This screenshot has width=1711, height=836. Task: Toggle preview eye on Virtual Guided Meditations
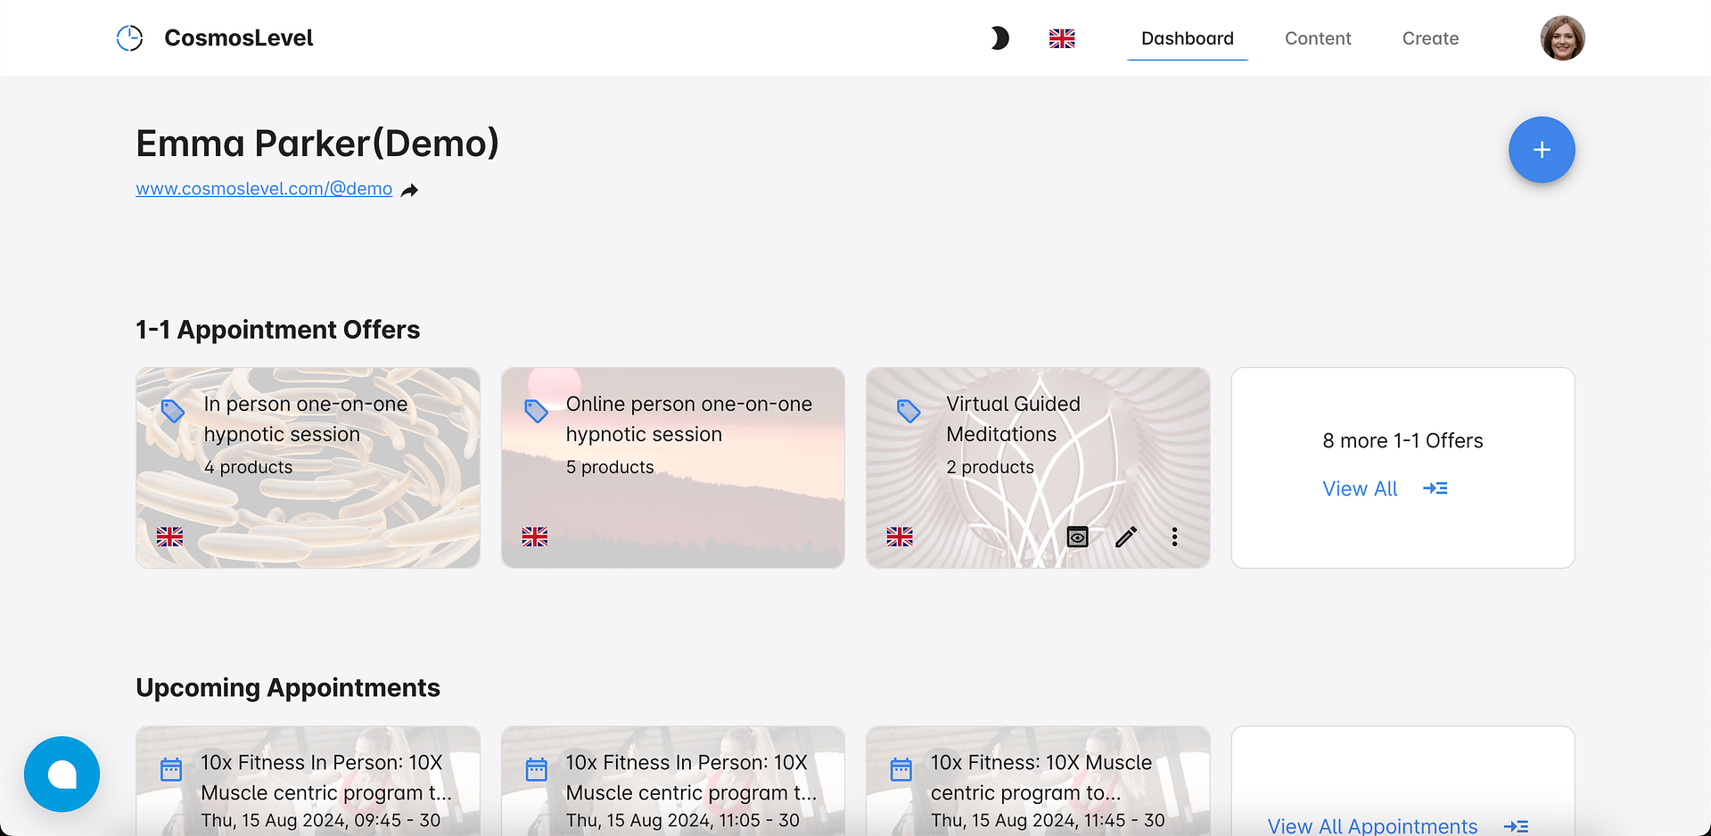[x=1077, y=537]
